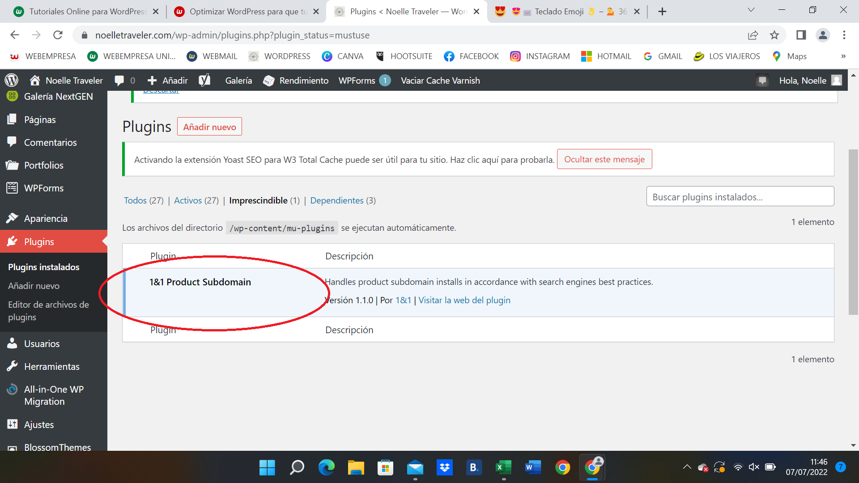
Task: Open Portfolios in sidebar
Action: [x=54, y=165]
